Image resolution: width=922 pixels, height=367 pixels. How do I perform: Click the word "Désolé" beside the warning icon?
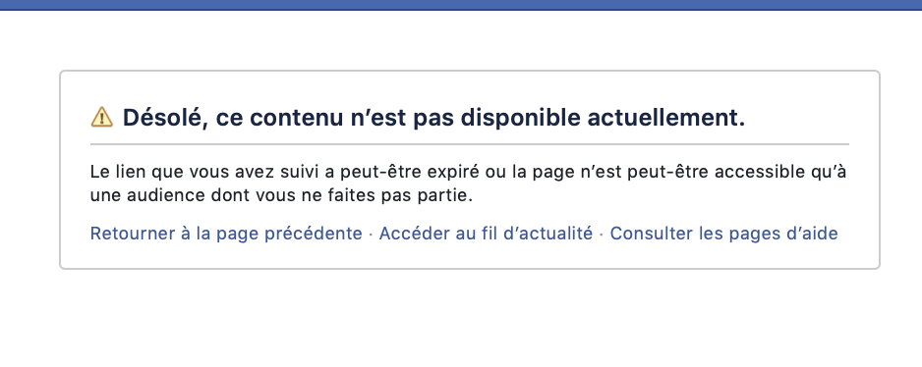click(165, 118)
